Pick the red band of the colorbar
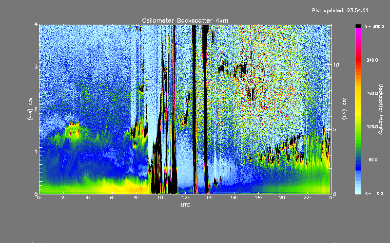The height and width of the screenshot is (243, 390). pyautogui.click(x=358, y=59)
